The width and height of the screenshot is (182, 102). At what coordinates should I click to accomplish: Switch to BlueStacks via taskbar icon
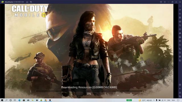41,100
